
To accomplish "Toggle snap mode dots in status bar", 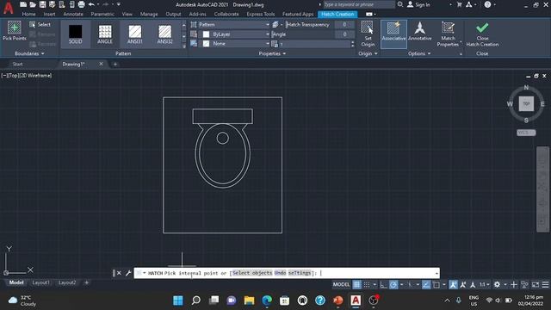I will tap(367, 285).
